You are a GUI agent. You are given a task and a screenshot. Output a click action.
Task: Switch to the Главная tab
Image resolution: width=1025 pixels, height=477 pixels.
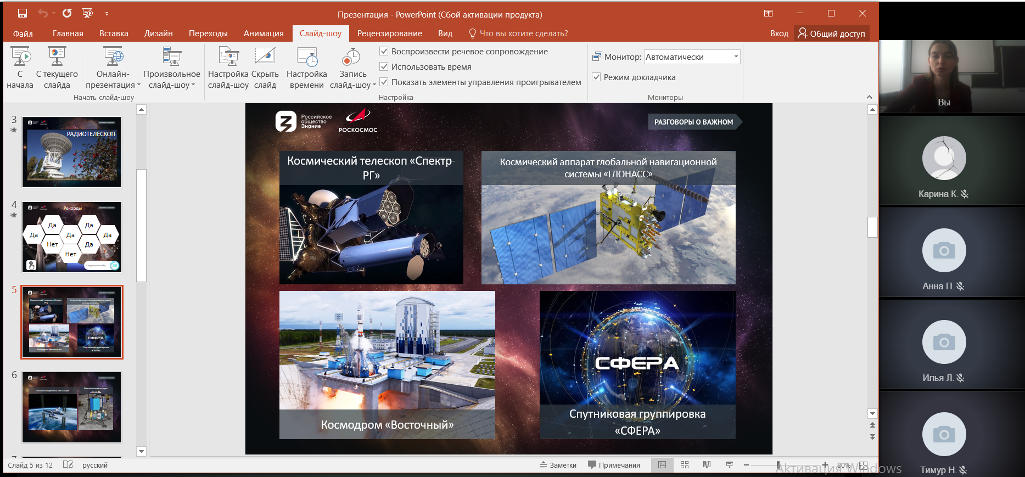[x=68, y=33]
